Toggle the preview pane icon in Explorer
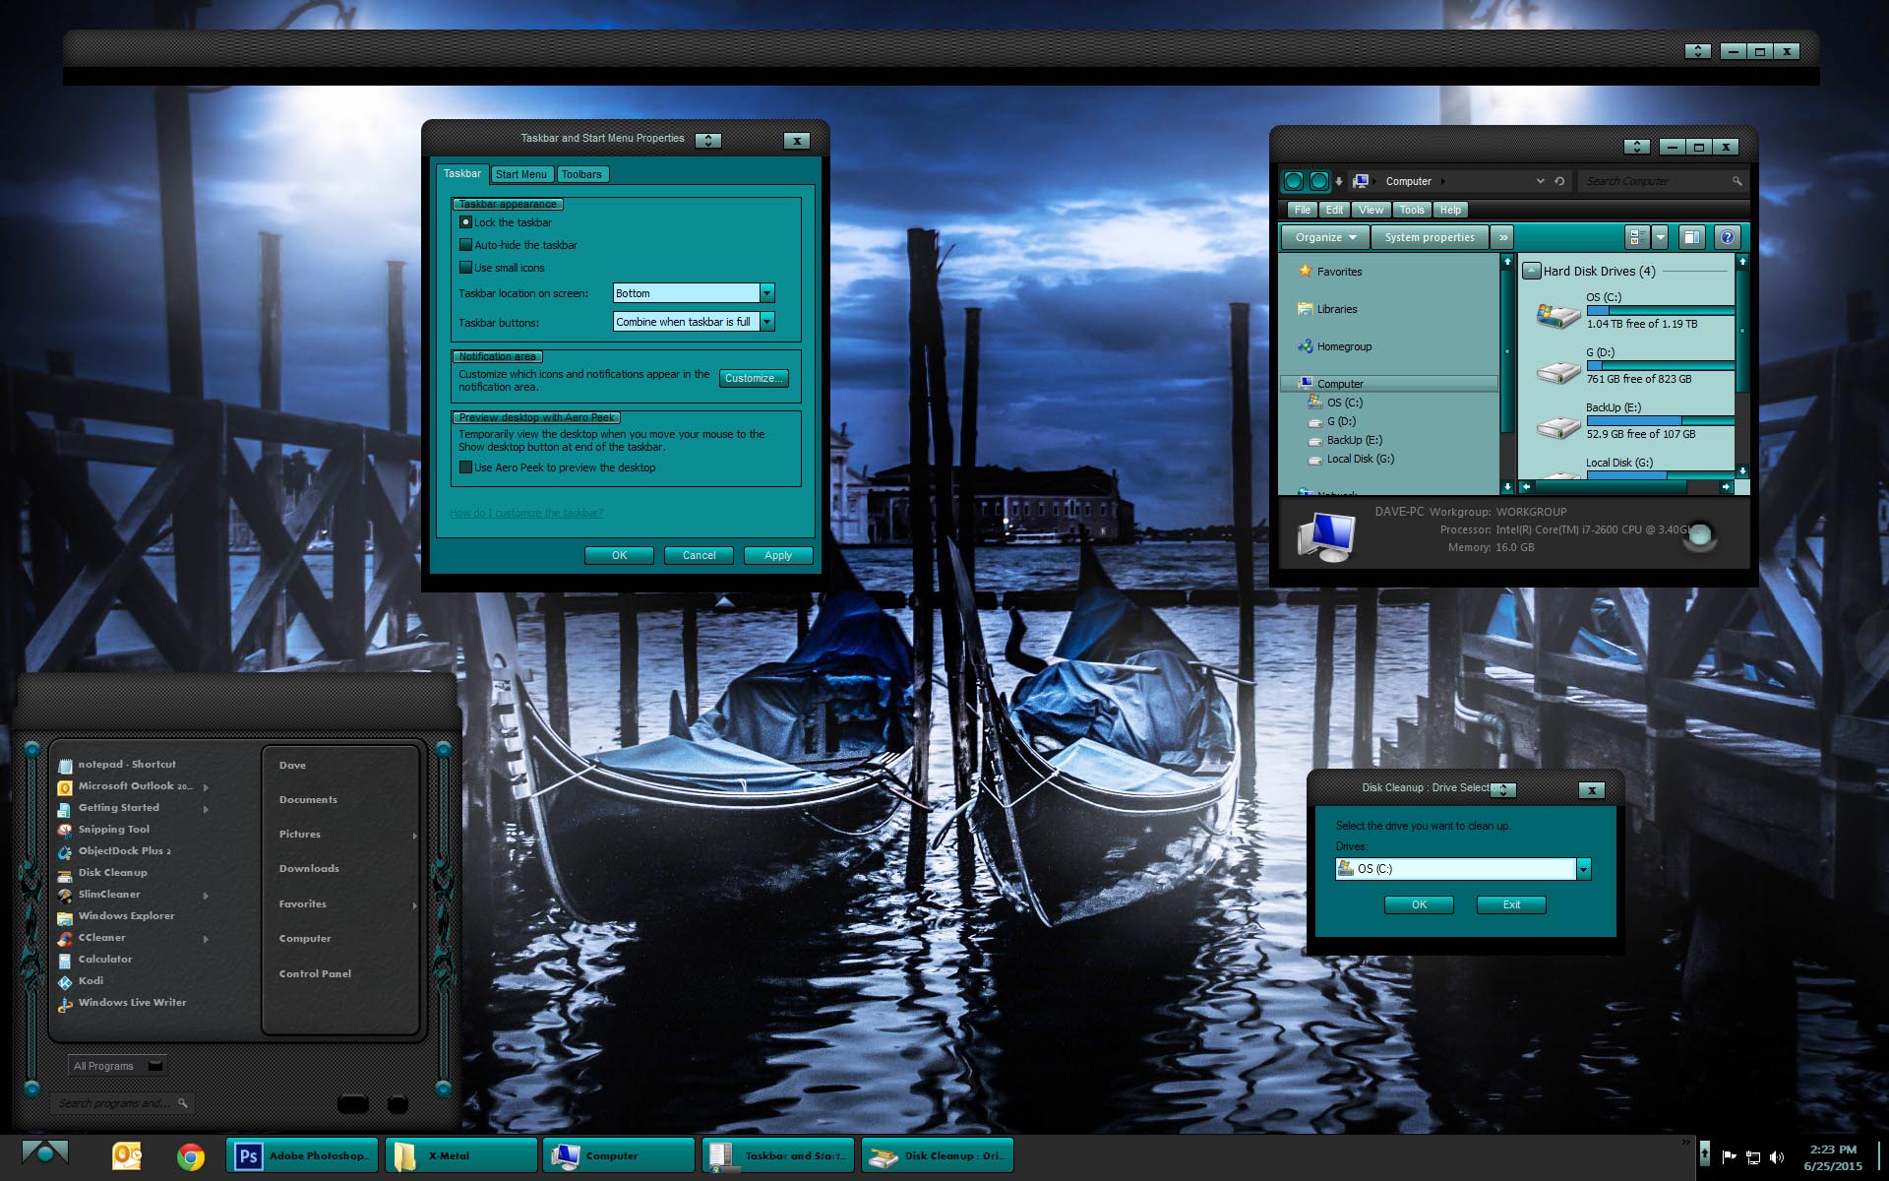 pyautogui.click(x=1691, y=237)
